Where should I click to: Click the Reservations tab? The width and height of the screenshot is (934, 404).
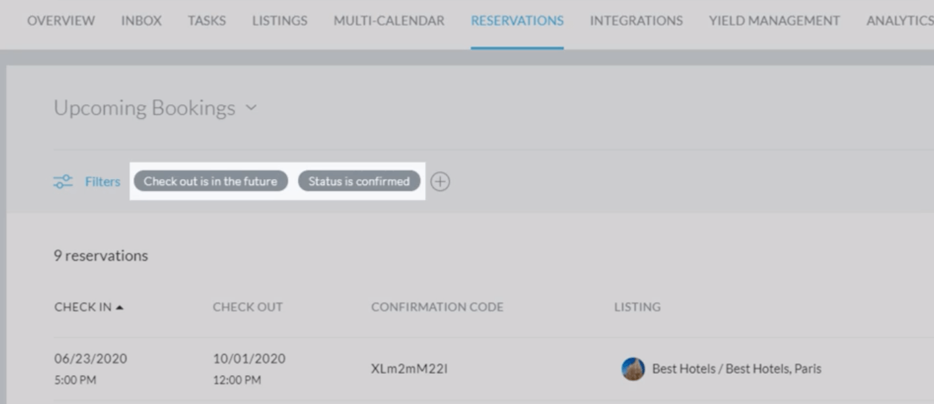coord(517,21)
